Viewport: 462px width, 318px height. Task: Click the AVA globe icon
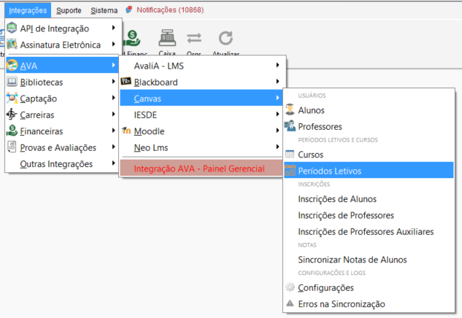[12, 65]
